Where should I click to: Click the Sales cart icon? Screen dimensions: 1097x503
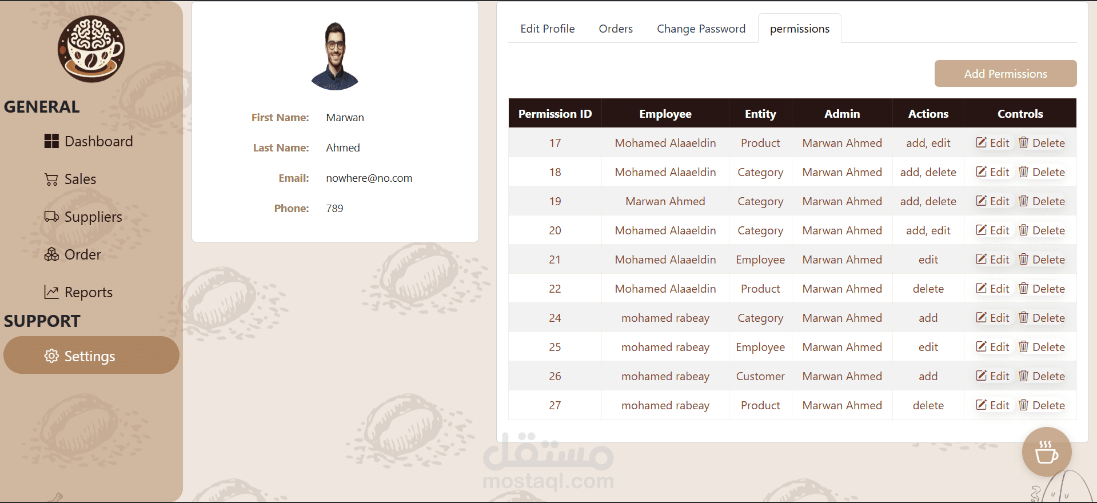51,179
